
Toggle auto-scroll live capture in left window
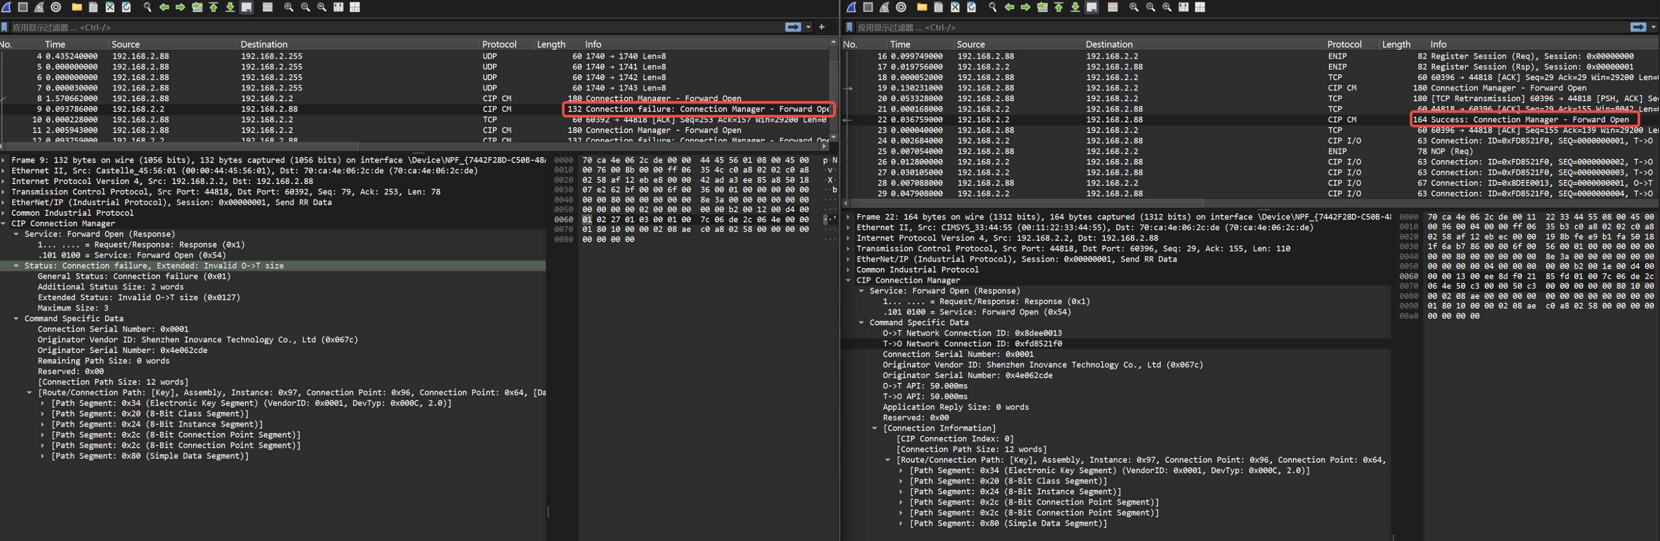pyautogui.click(x=247, y=7)
